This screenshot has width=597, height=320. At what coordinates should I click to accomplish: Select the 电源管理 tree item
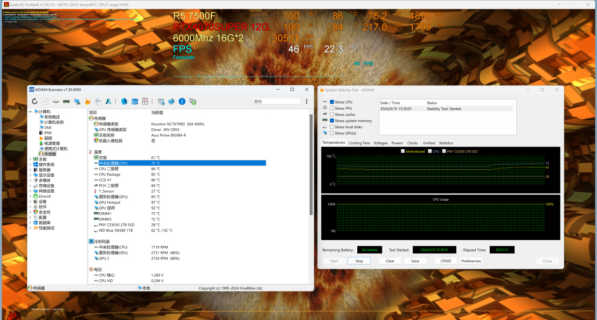(x=52, y=143)
